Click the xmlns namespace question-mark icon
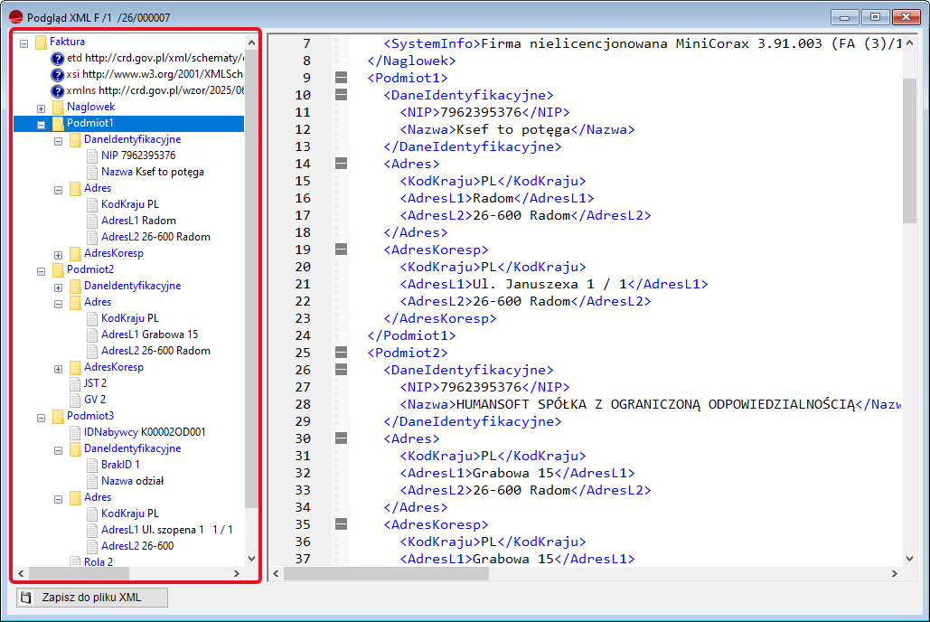 (x=57, y=90)
